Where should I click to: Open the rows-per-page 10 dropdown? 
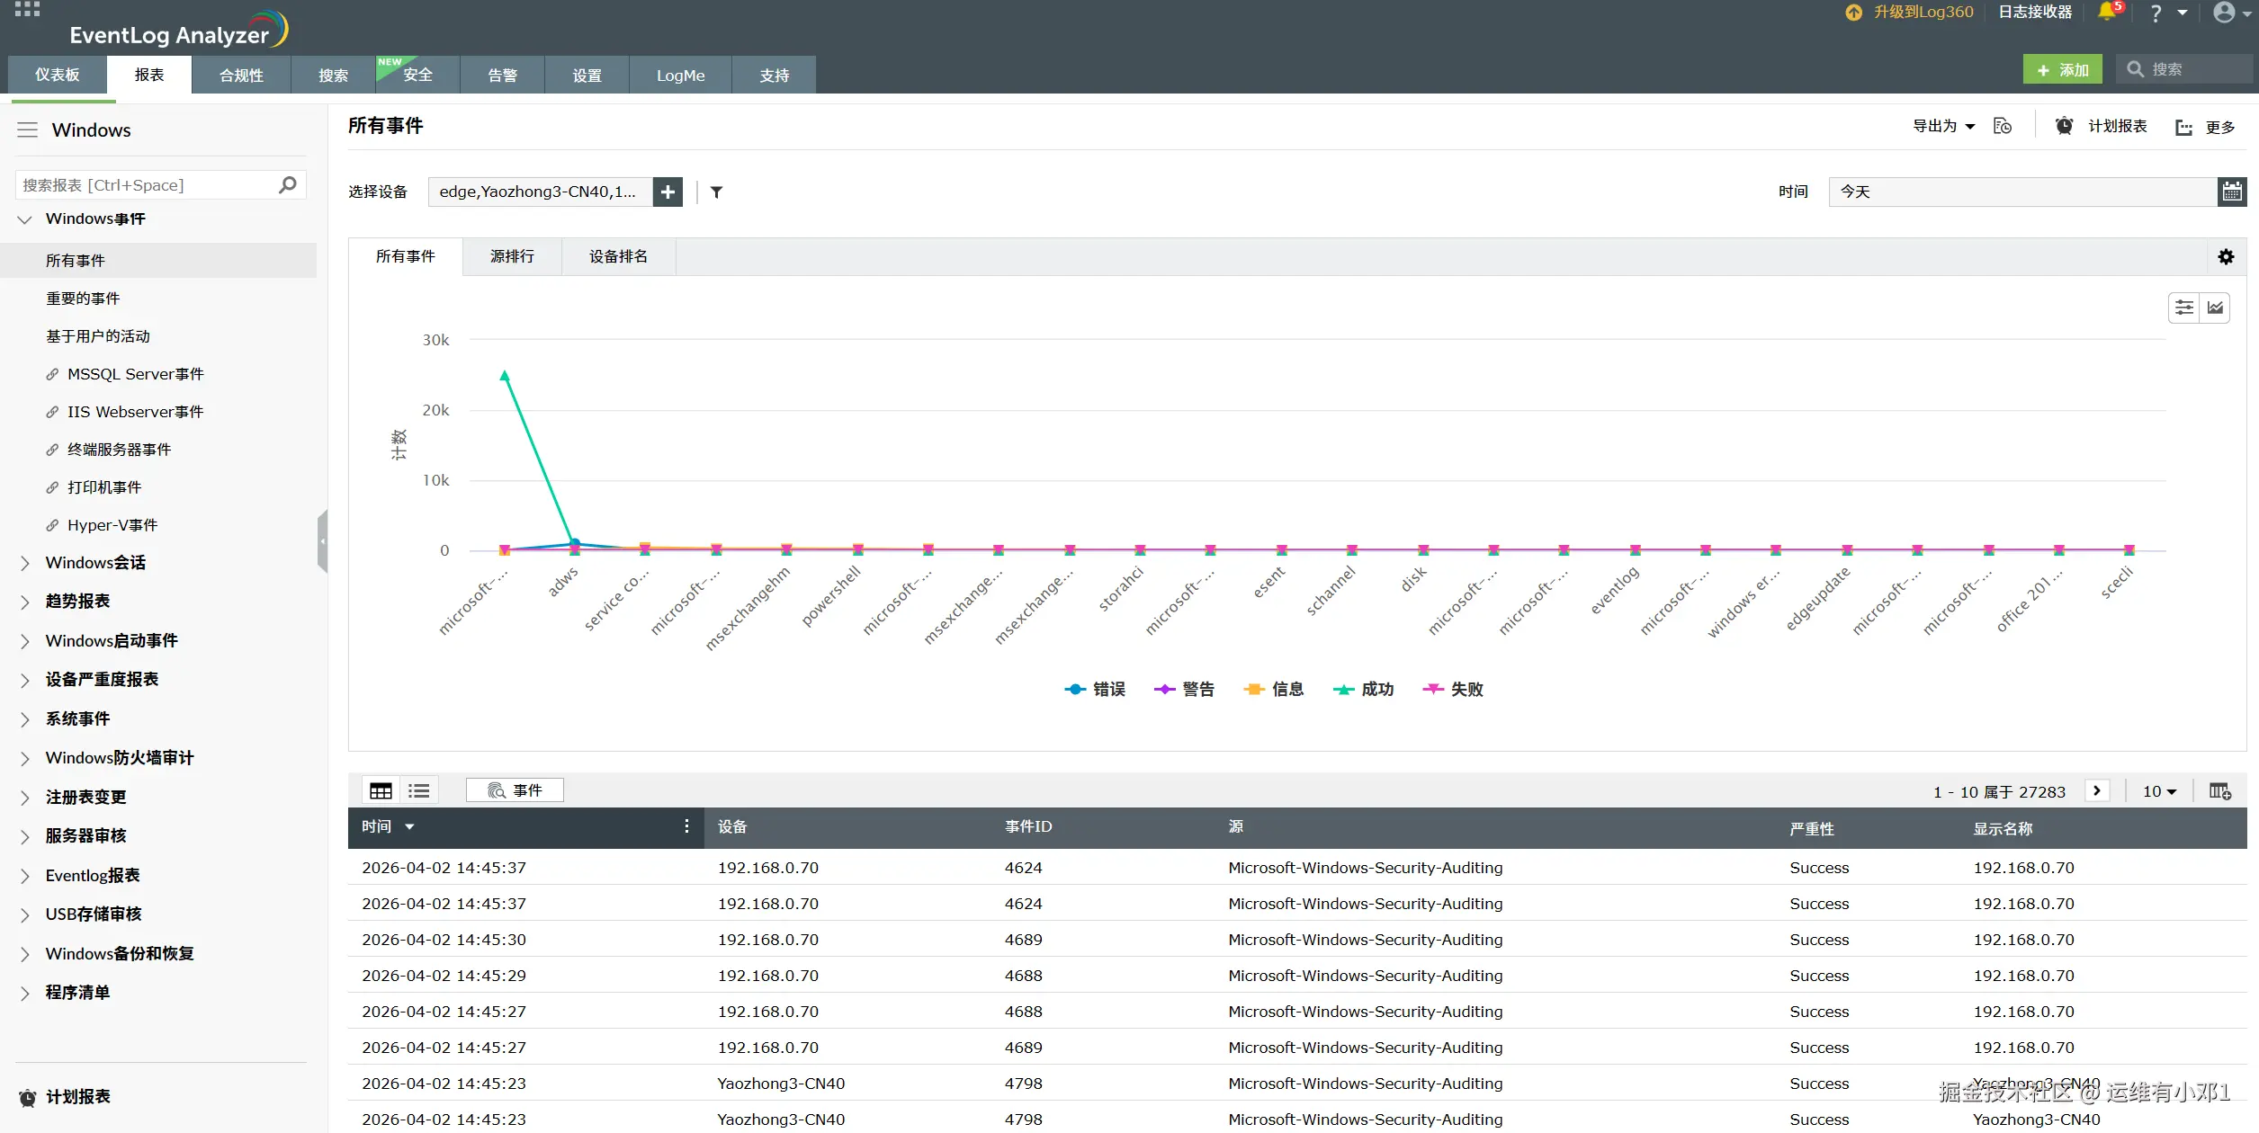tap(2159, 791)
